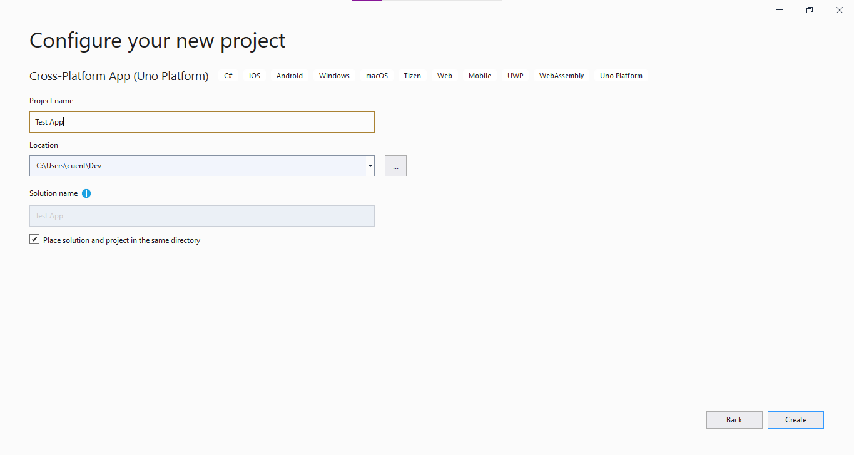
Task: Click the Project name label
Action: [x=51, y=101]
